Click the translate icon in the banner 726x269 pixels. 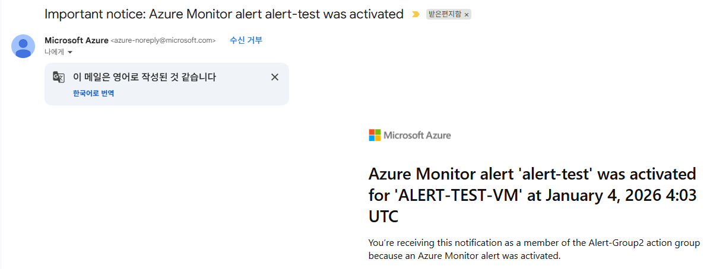click(58, 77)
